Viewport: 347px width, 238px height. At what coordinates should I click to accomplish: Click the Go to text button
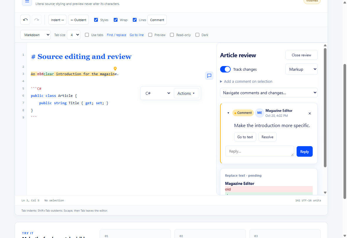[x=245, y=137]
